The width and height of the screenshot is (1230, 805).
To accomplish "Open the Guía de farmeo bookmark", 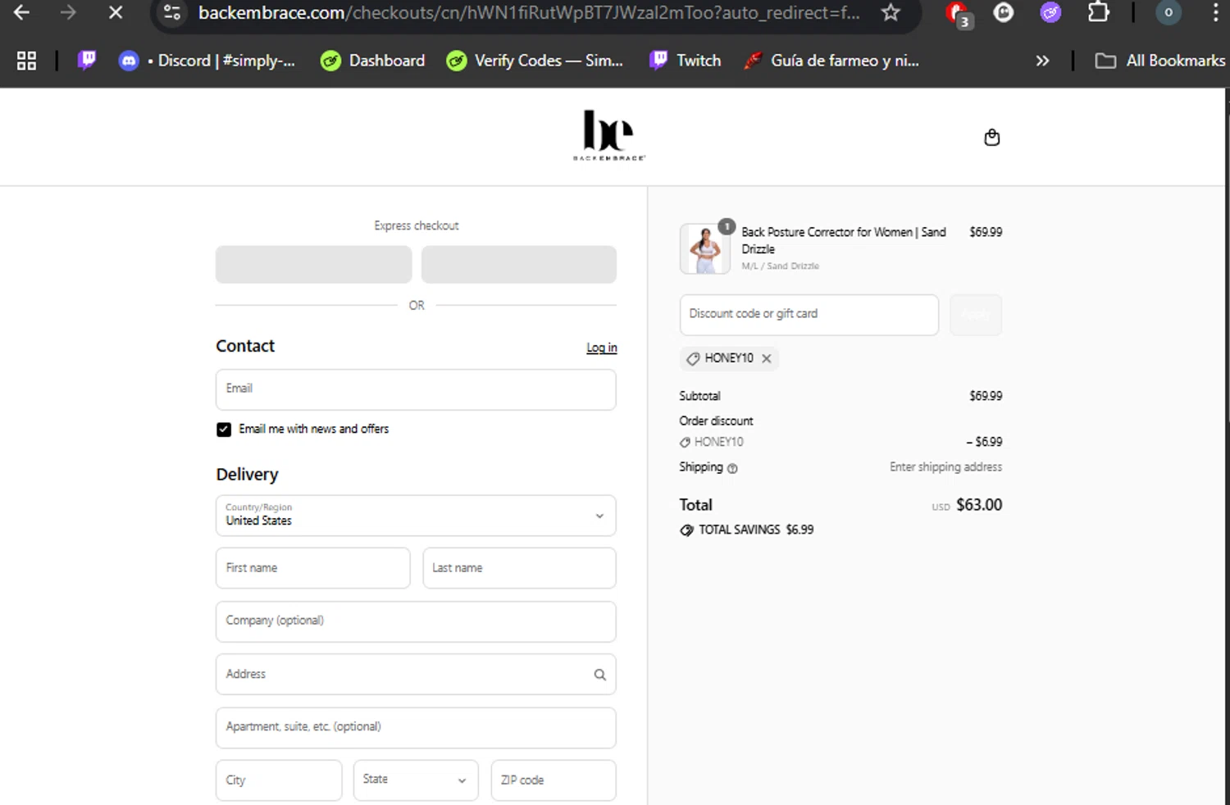I will point(831,61).
